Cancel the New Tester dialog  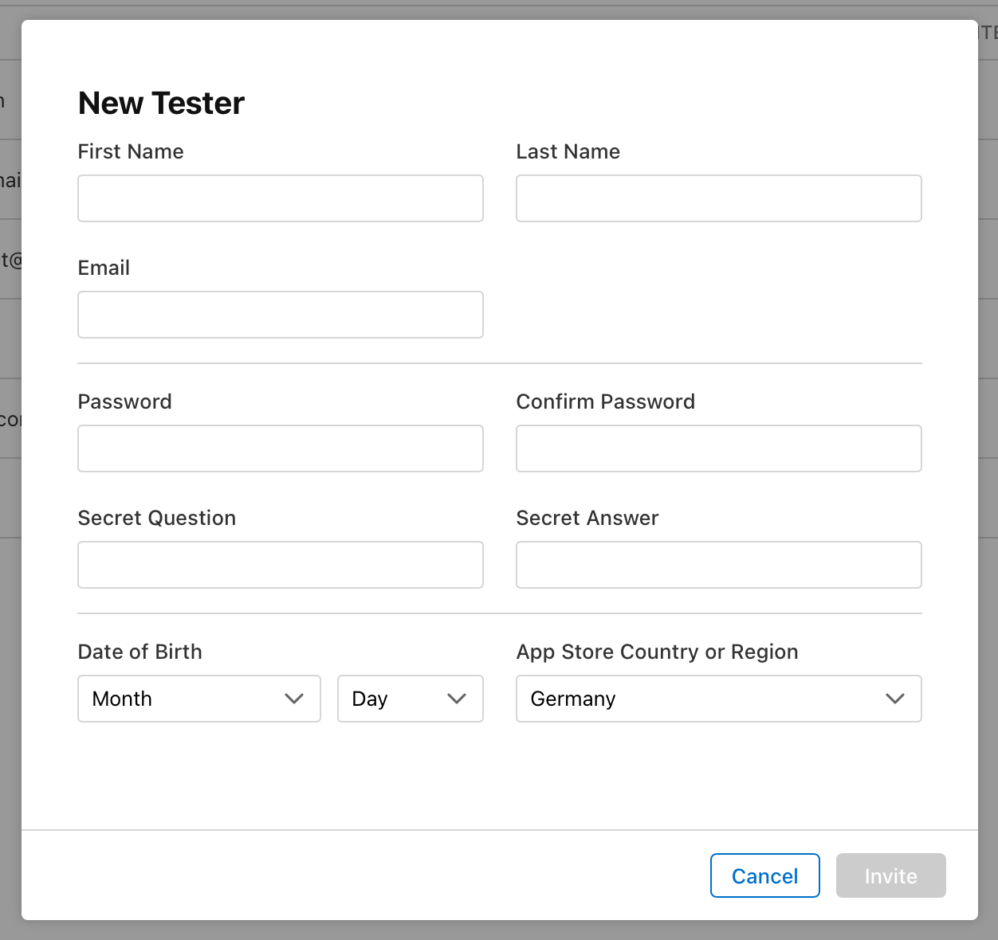point(765,875)
